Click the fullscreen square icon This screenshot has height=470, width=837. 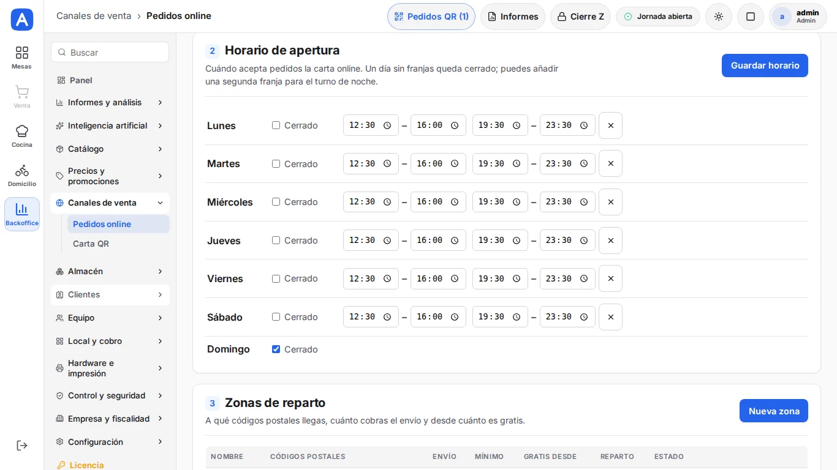click(x=751, y=17)
